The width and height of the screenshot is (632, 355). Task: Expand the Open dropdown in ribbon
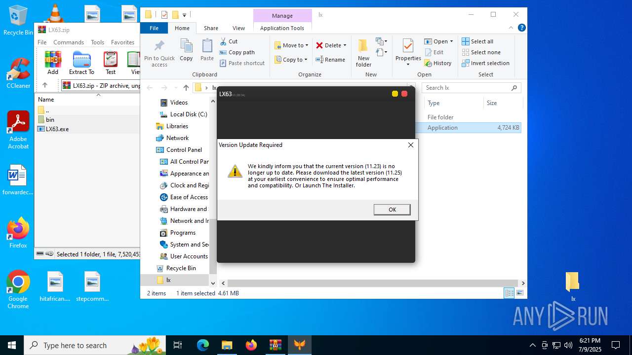[x=451, y=41]
